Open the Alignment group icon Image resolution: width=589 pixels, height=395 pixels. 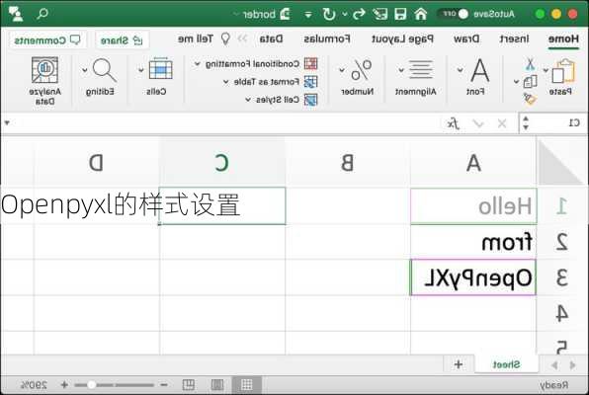click(421, 69)
